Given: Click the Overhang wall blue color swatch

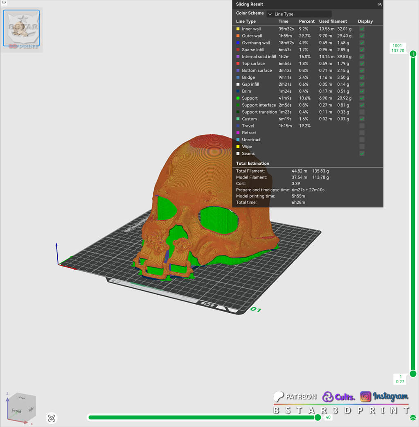Looking at the screenshot, I should coord(238,43).
